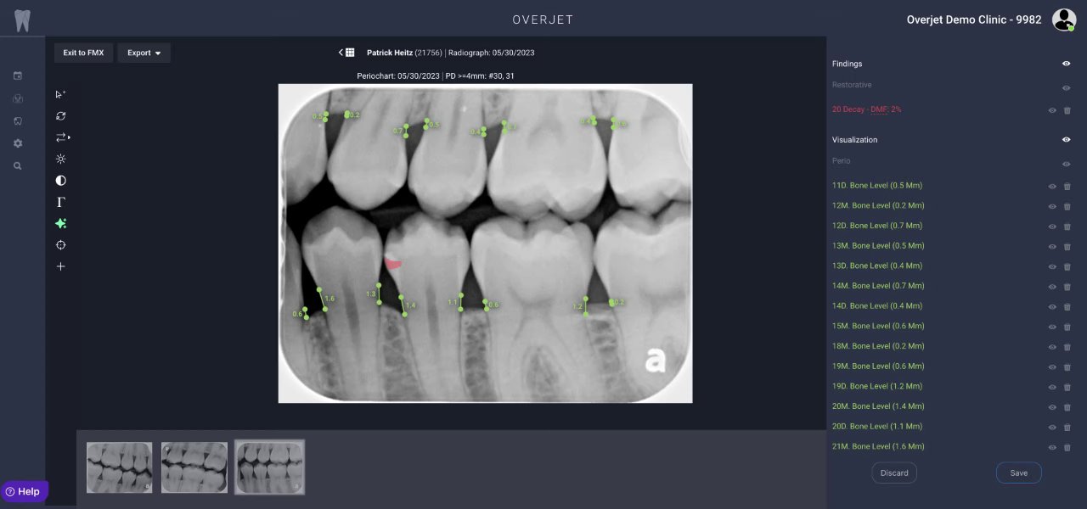Select the contrast half-circle tool

(x=60, y=181)
